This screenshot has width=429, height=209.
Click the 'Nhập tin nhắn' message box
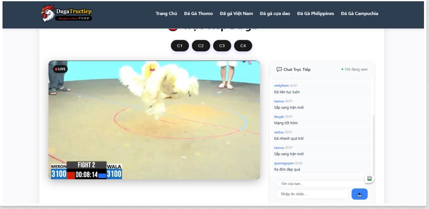312,194
